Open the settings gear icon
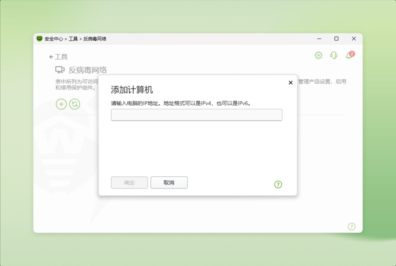Screen dimensions: 396x266 [318, 55]
